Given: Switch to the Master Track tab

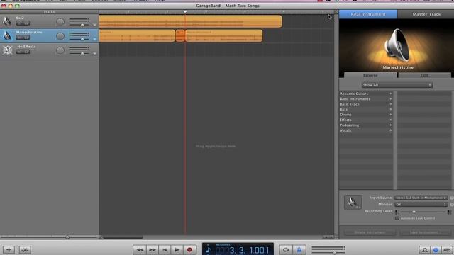Looking at the screenshot, I should tap(426, 14).
